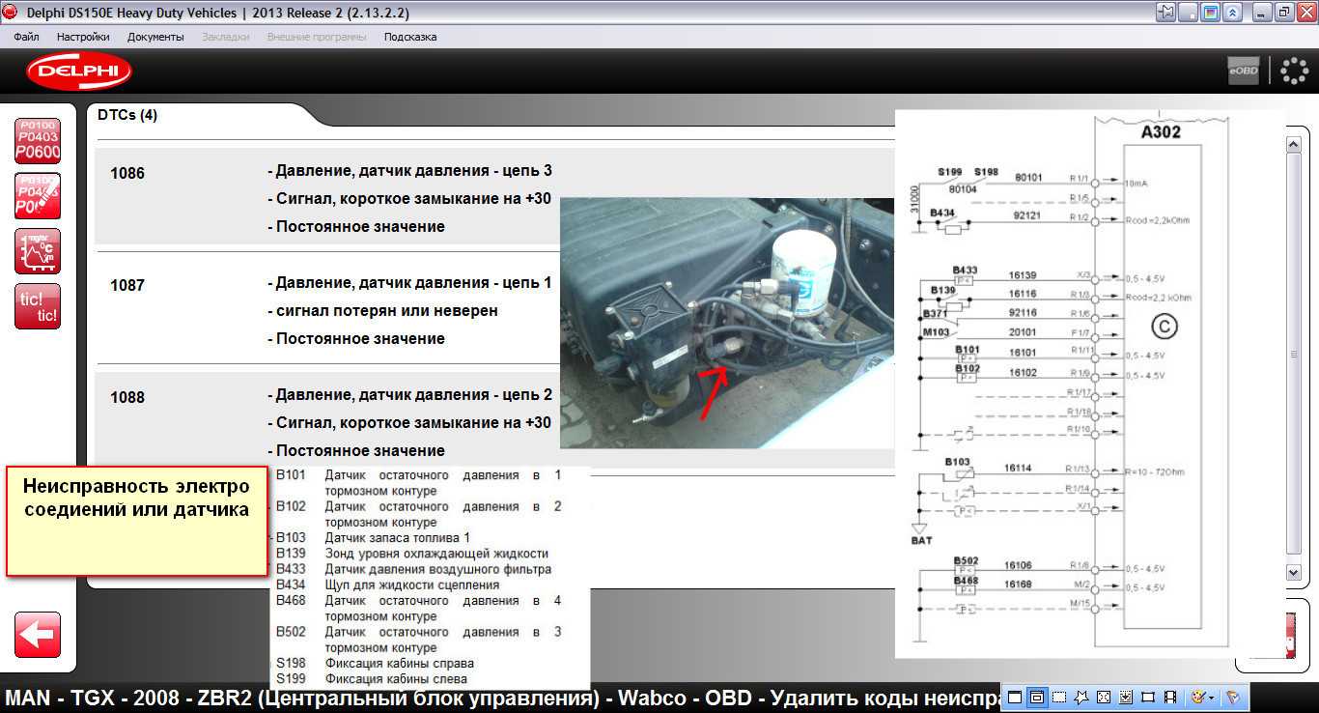Open the Настройки menu
The image size is (1319, 713).
[83, 37]
